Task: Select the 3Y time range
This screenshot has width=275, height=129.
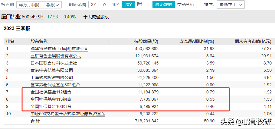Action: click(x=94, y=5)
